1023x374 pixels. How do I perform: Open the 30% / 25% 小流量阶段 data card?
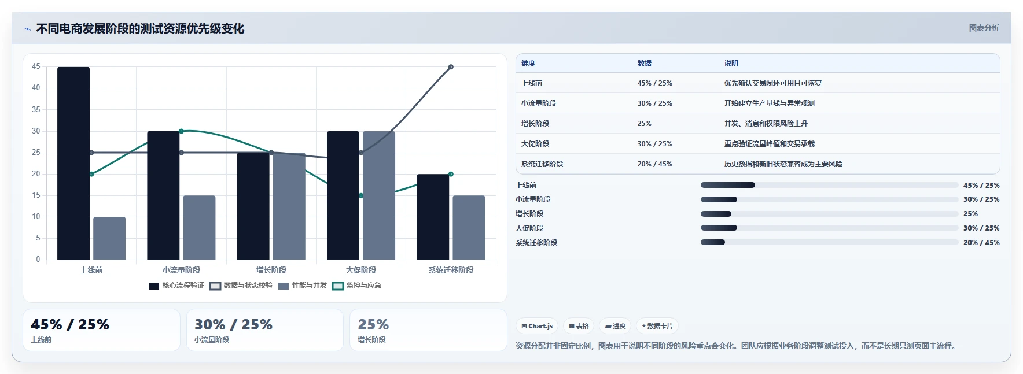coord(265,330)
